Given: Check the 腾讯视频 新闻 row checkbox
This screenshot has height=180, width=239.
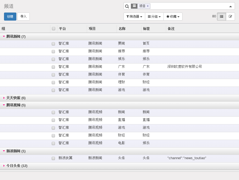Looking at the screenshot, I should [x=53, y=112].
